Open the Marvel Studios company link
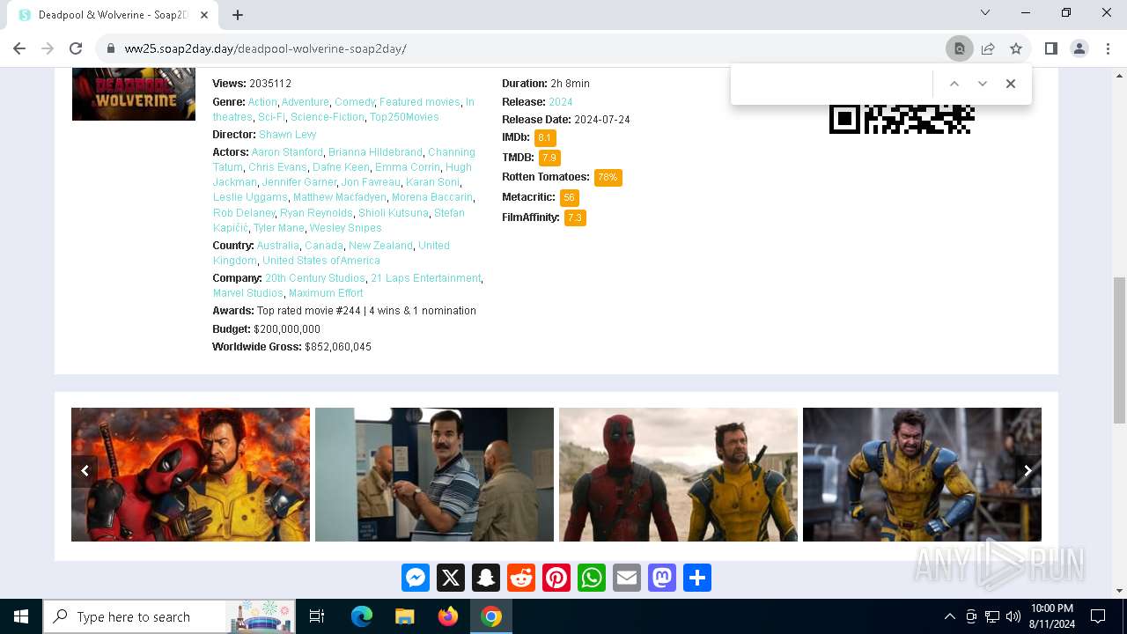Image resolution: width=1127 pixels, height=634 pixels. (x=247, y=293)
